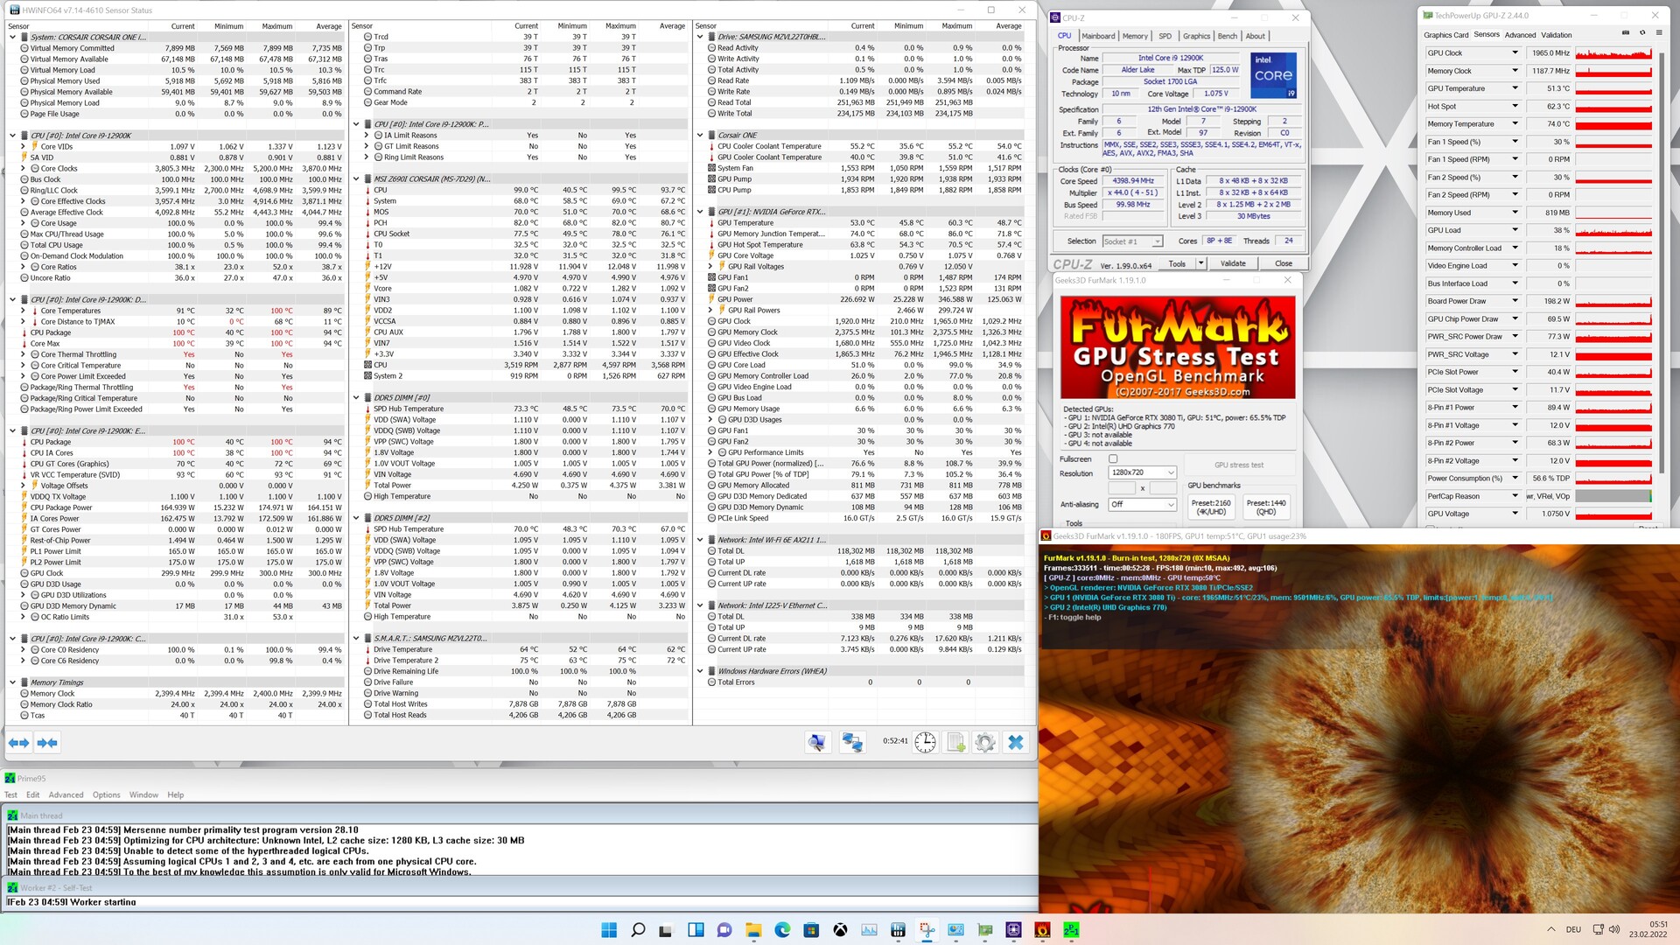
Task: Open Microsoft Edge from taskbar
Action: point(782,929)
